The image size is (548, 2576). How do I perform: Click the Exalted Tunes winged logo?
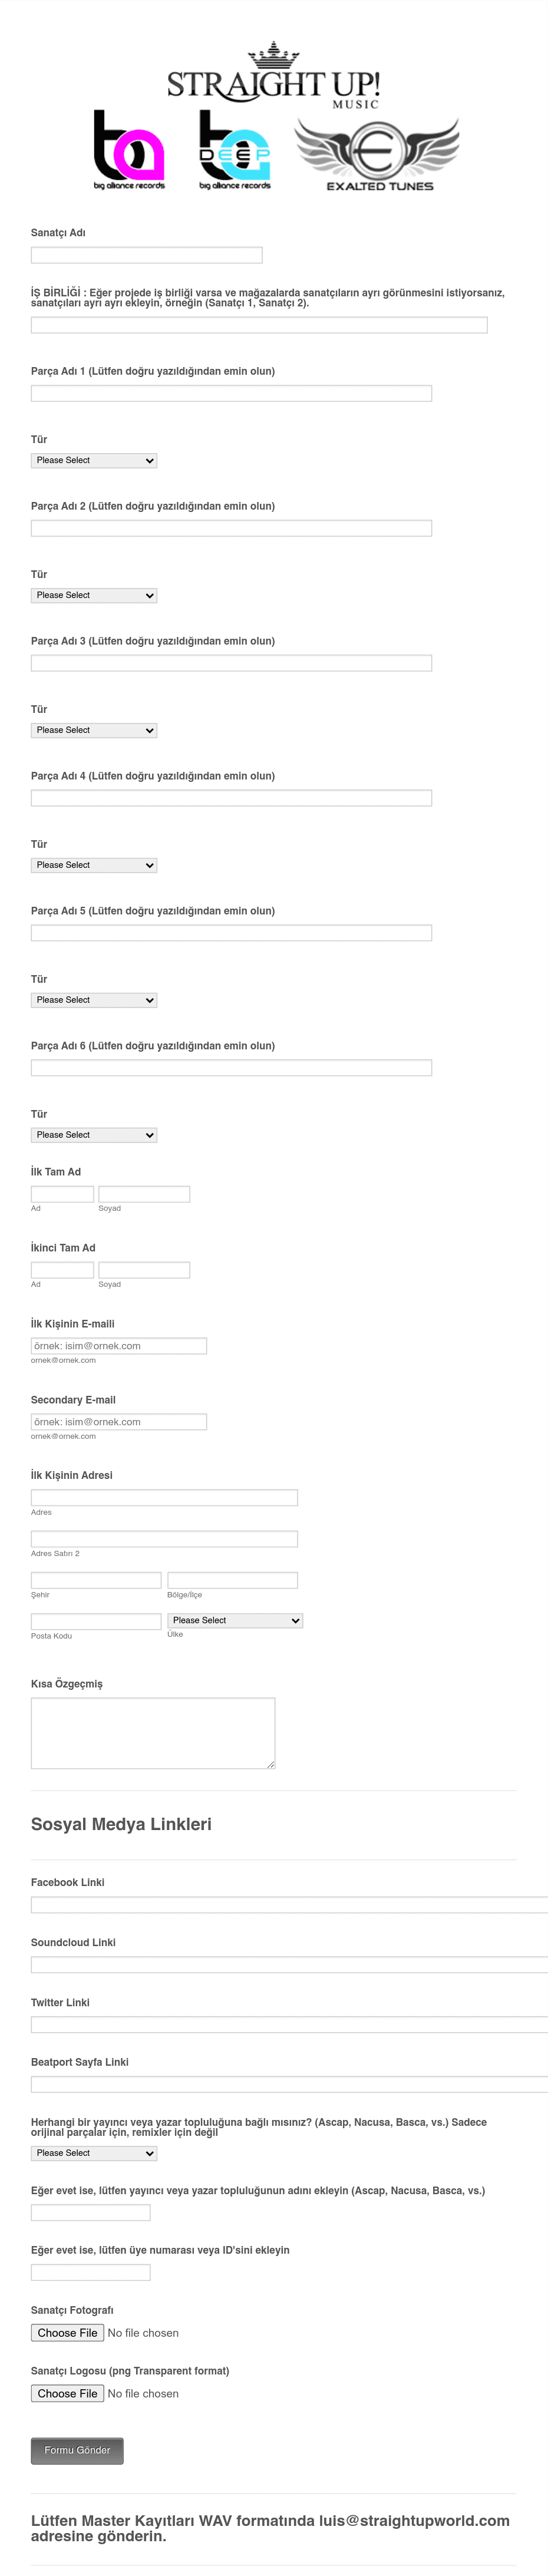378,154
